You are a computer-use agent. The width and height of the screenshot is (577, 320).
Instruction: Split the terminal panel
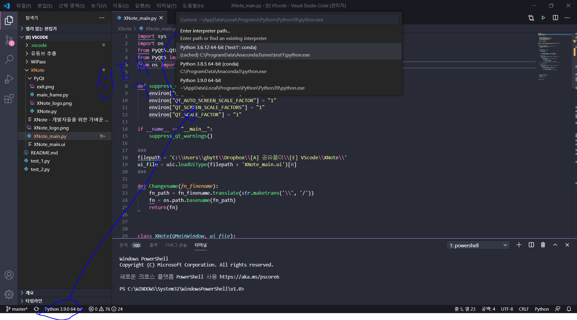pyautogui.click(x=531, y=245)
